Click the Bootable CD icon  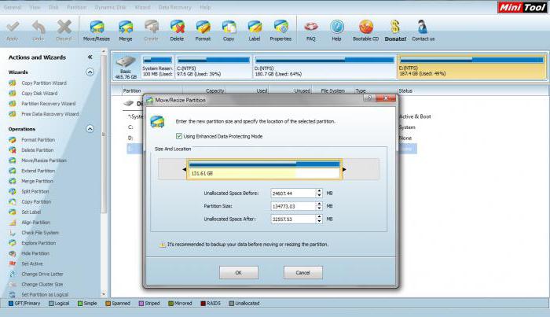tap(366, 28)
